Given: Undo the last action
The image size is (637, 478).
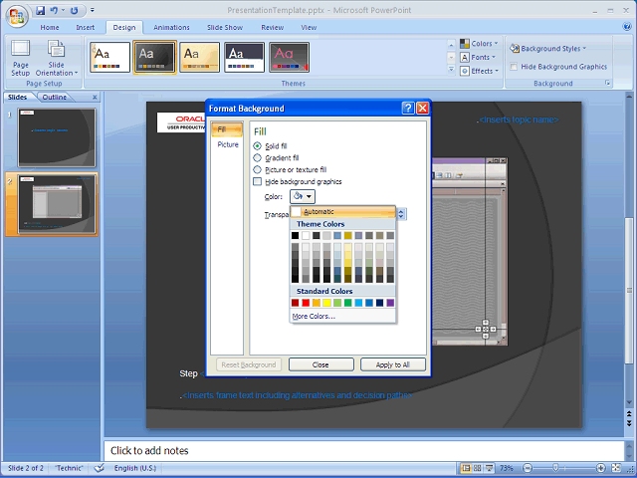Looking at the screenshot, I should [54, 11].
